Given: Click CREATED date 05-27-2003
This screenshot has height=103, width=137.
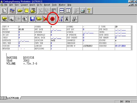Looking at the screenshot, I should coord(120,46).
